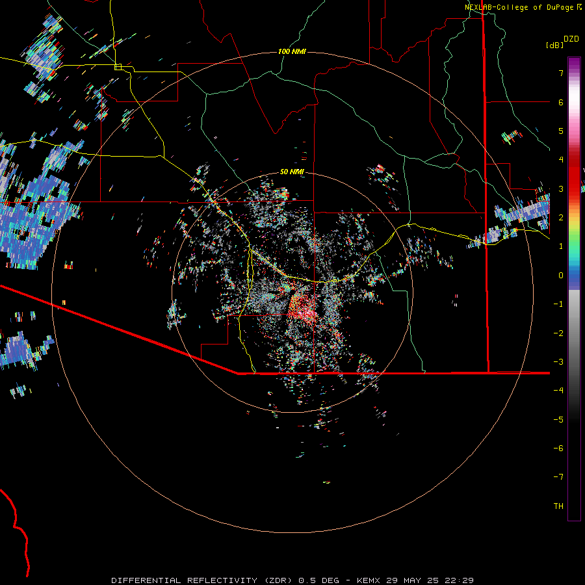
Task: Click the 2 value on the scale
Action: coord(561,218)
